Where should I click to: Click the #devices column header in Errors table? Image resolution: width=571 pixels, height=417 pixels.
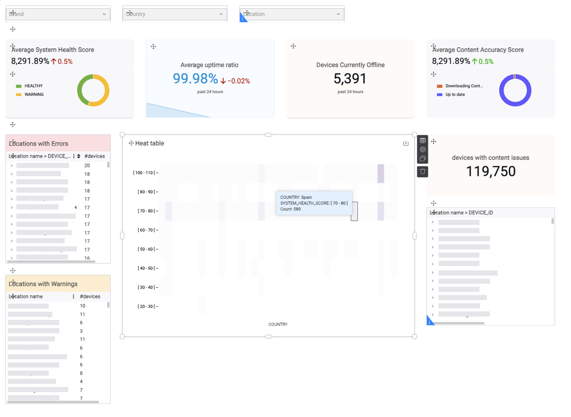pos(95,156)
